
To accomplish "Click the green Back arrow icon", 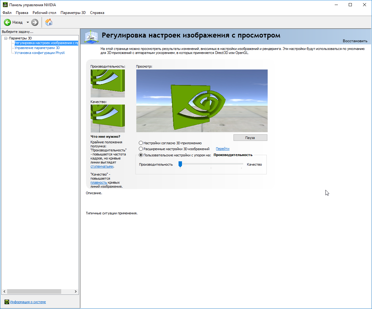I will (x=7, y=22).
